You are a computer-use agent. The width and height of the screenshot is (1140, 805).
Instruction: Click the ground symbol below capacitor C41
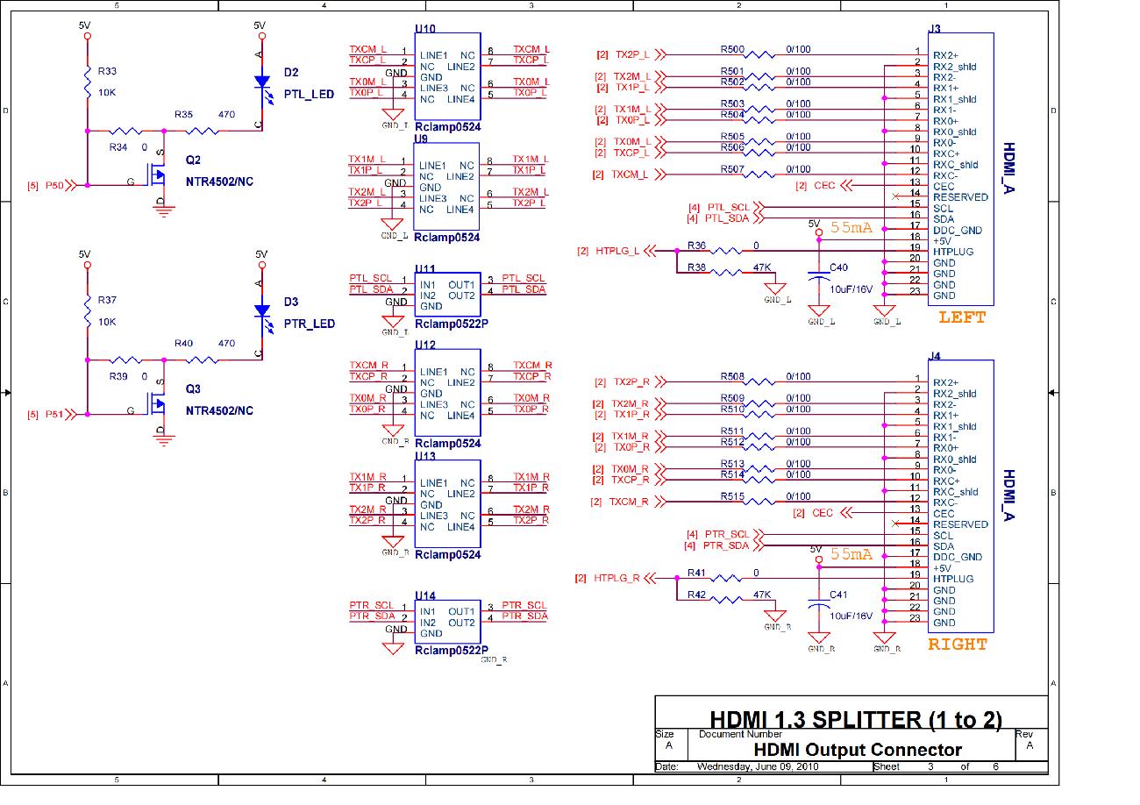pos(819,638)
